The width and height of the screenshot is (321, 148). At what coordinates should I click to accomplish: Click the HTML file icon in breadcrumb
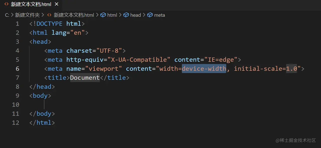click(x=49, y=15)
